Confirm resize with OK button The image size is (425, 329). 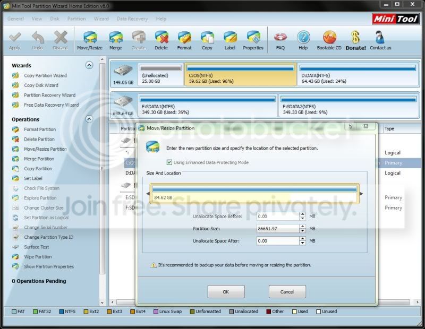226,292
